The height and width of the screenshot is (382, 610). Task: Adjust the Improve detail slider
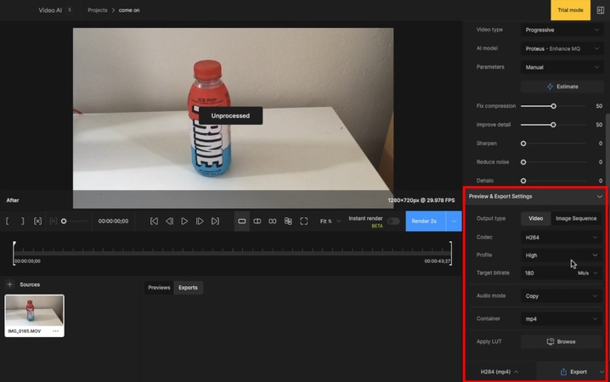tap(553, 125)
